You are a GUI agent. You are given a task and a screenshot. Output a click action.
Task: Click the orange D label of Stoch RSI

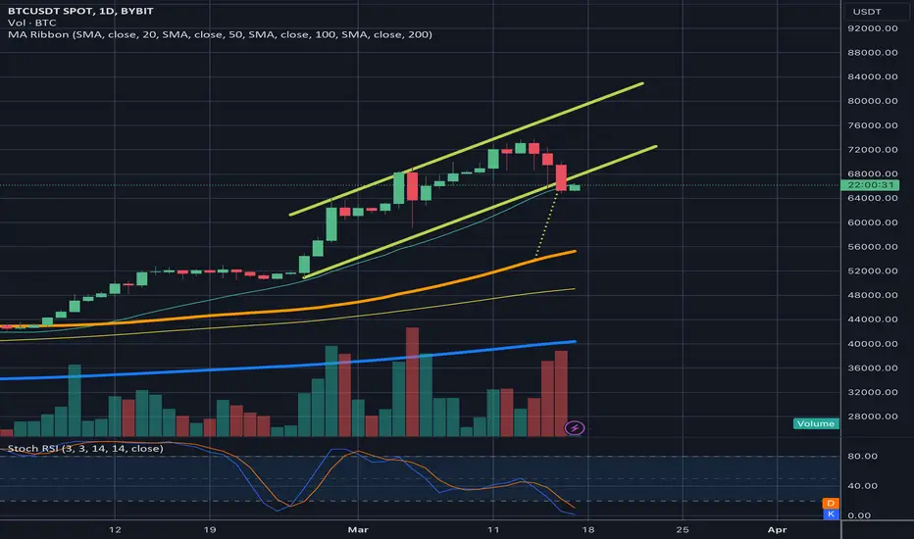coord(831,503)
